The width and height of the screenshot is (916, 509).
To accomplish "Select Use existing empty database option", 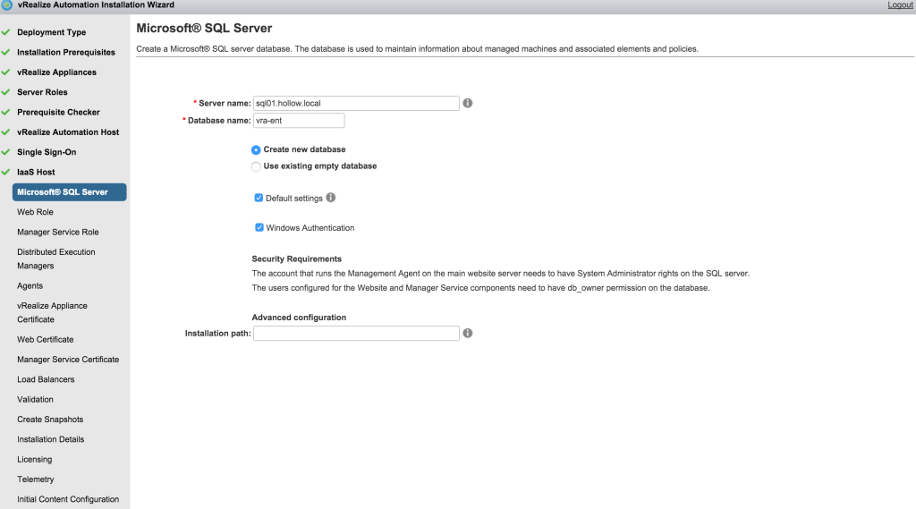I will (257, 166).
